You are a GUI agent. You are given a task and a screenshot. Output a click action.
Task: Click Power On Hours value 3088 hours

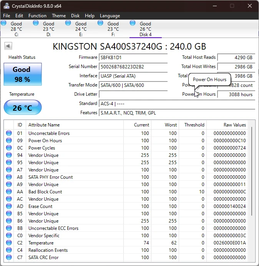236,94
